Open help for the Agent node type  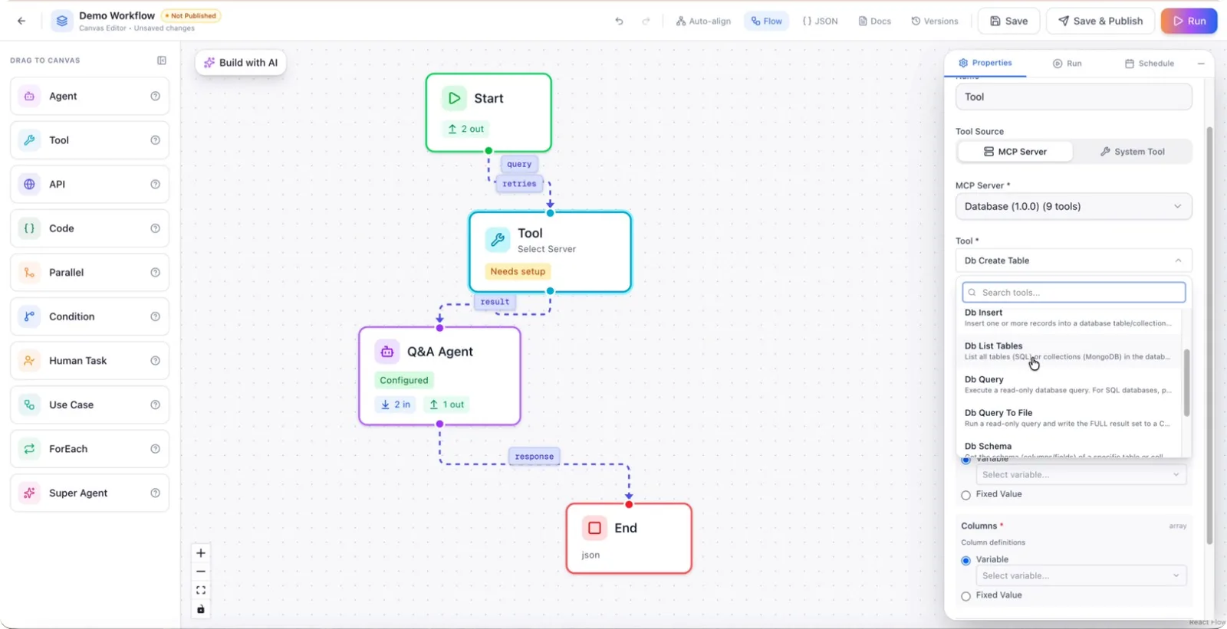tap(155, 97)
